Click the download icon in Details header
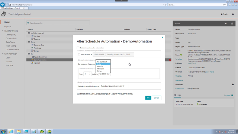 coord(232,23)
